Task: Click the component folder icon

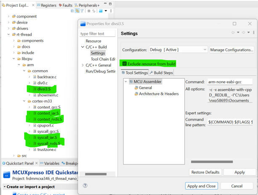Action: [14, 16]
